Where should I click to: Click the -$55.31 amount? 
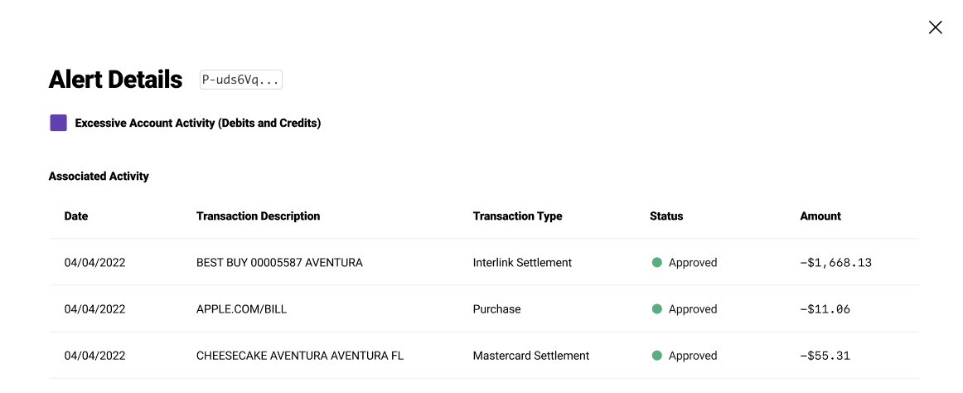point(825,356)
